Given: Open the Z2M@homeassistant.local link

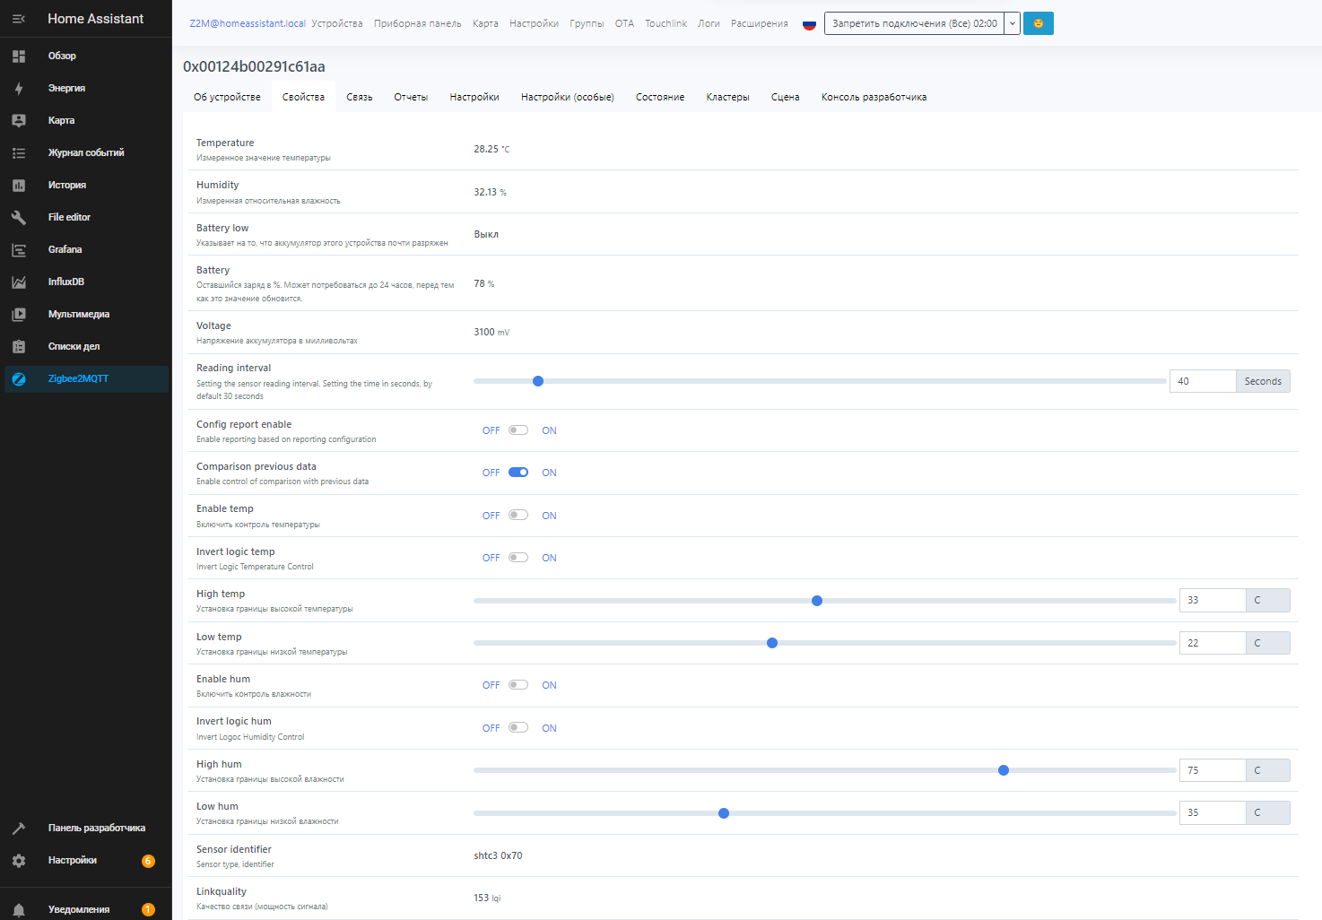Looking at the screenshot, I should [248, 23].
